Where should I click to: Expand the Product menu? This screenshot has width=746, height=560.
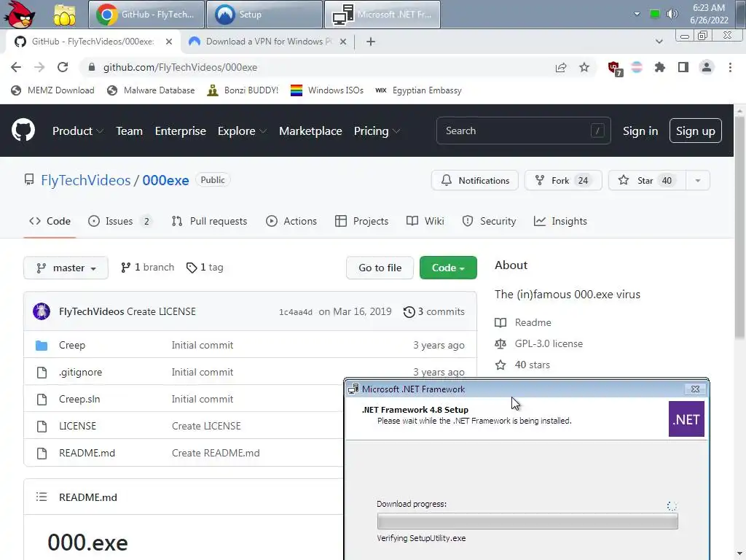point(77,131)
